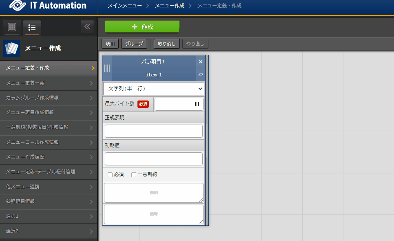The height and width of the screenshot is (241, 394).
Task: Expand 他メニュー連携 chevron arrow
Action: point(91,187)
